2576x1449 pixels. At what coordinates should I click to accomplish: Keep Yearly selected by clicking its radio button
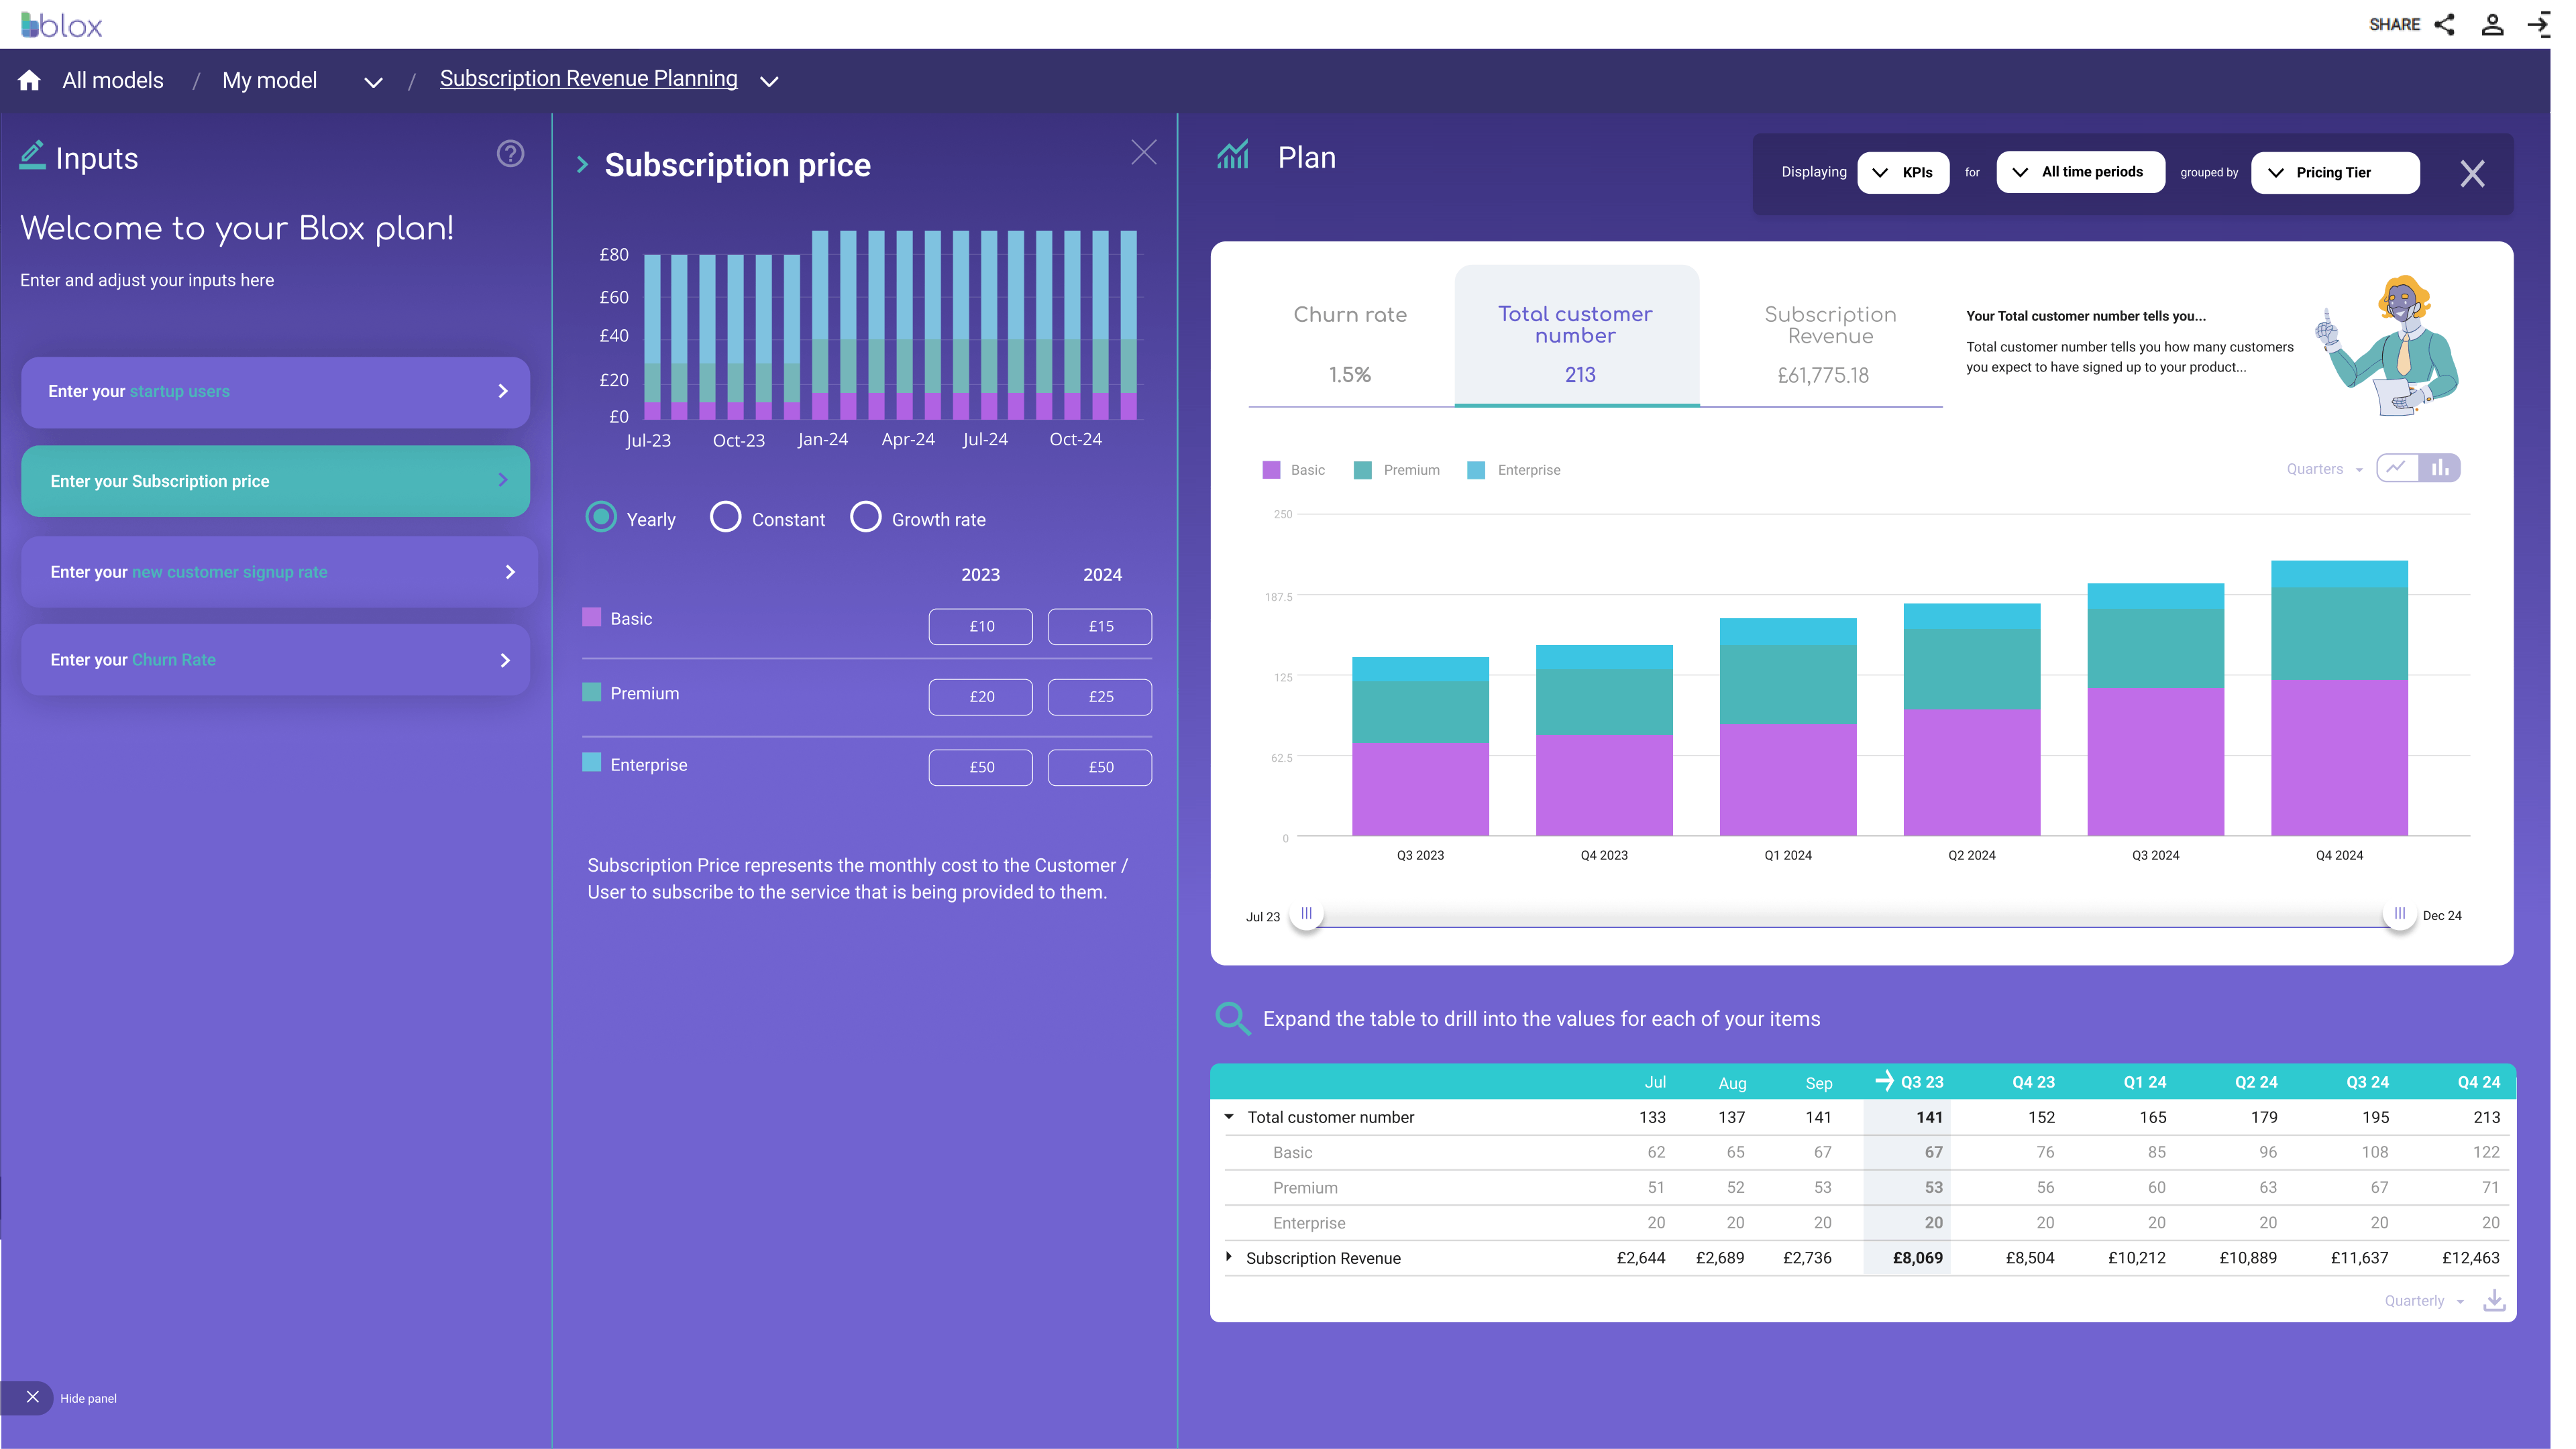[x=601, y=518]
